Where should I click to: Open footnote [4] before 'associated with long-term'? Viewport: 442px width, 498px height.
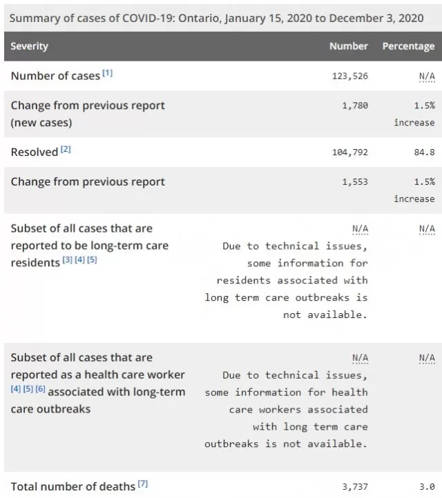(16, 389)
